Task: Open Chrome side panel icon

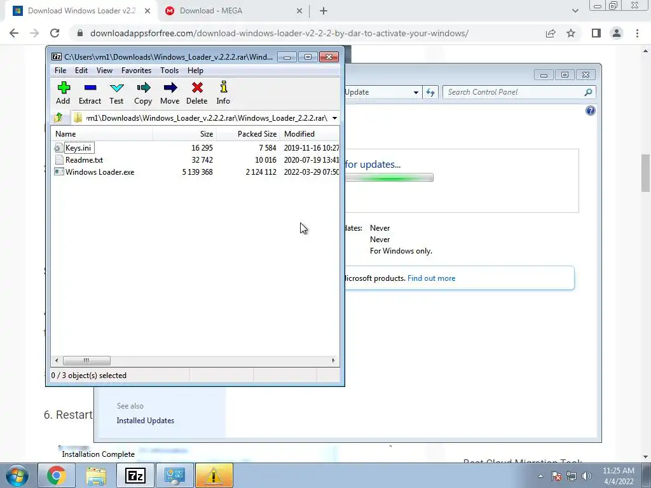Action: point(596,33)
